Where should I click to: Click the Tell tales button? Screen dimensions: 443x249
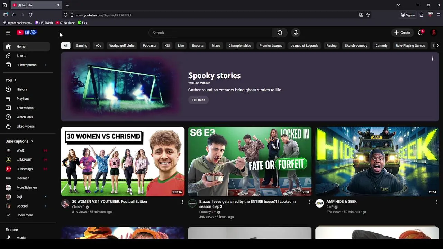point(198,100)
